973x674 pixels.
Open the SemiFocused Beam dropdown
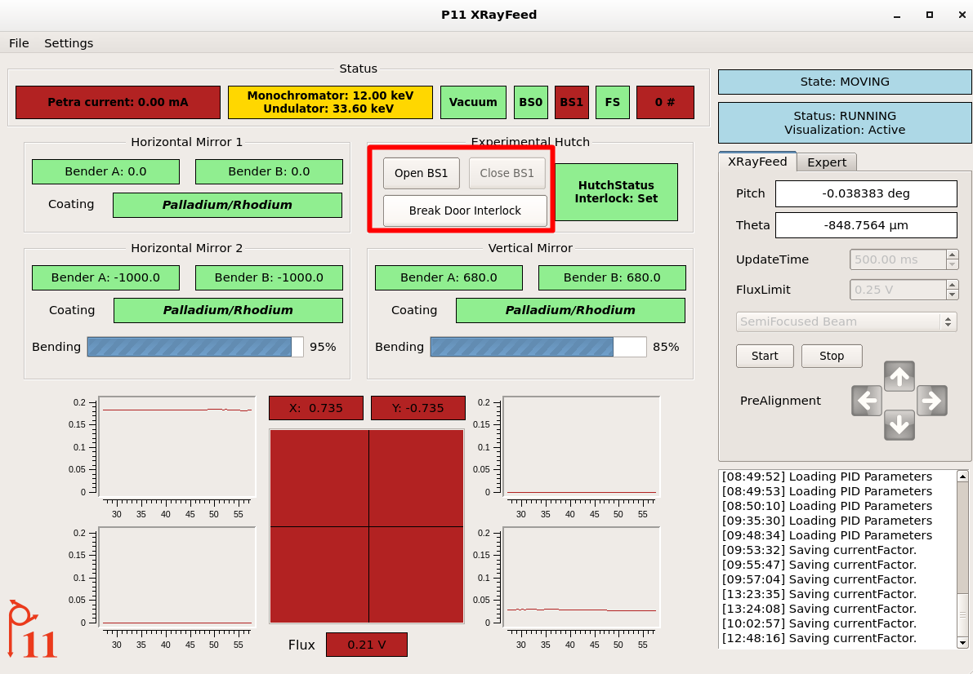coord(846,321)
